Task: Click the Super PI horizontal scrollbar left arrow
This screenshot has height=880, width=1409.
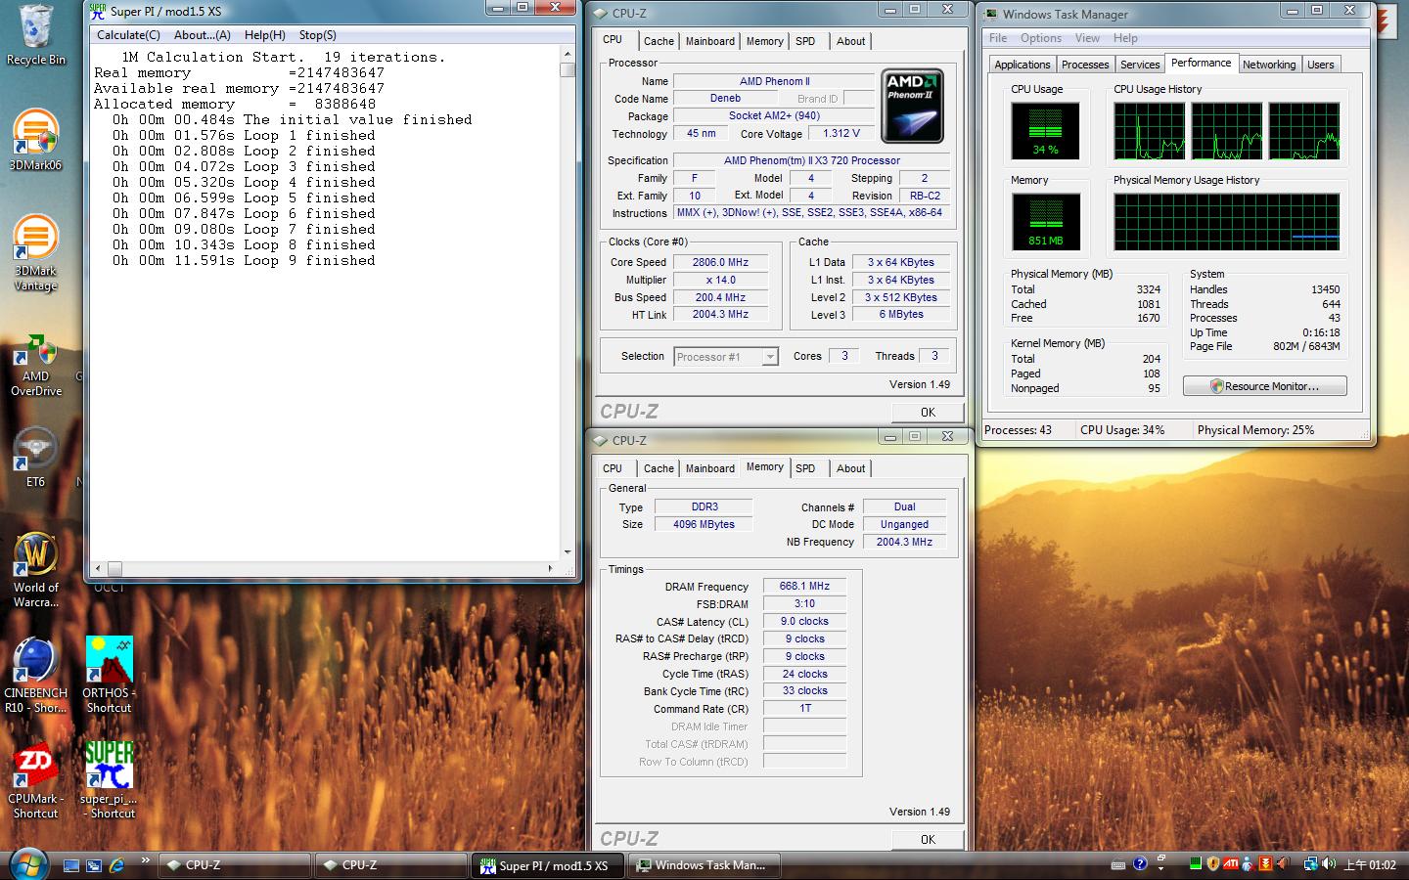Action: pos(98,568)
